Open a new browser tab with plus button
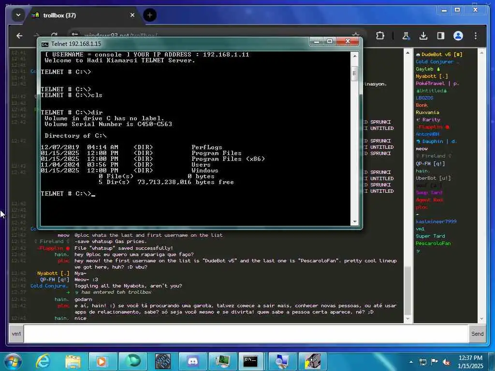 [150, 15]
